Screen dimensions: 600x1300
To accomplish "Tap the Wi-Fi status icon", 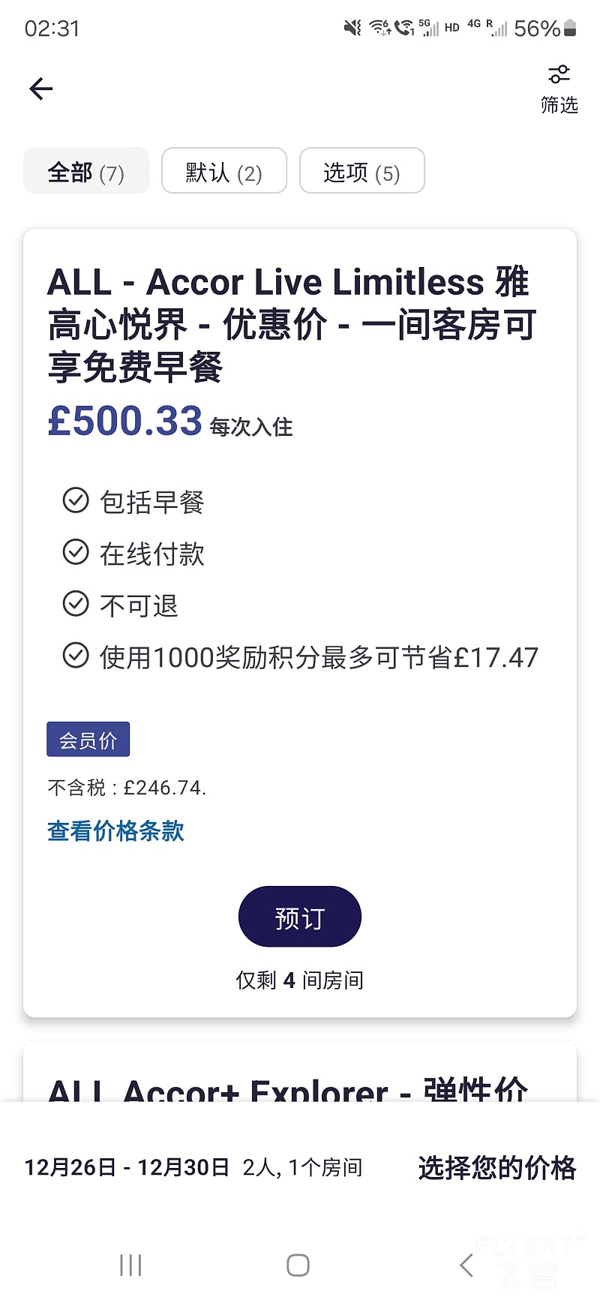I will (x=379, y=29).
